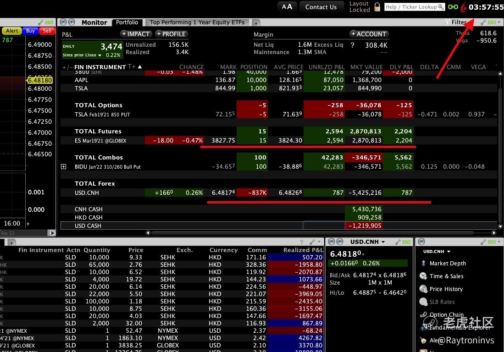Click the play arrow below the chart
This screenshot has height=352, width=504.
52,233
